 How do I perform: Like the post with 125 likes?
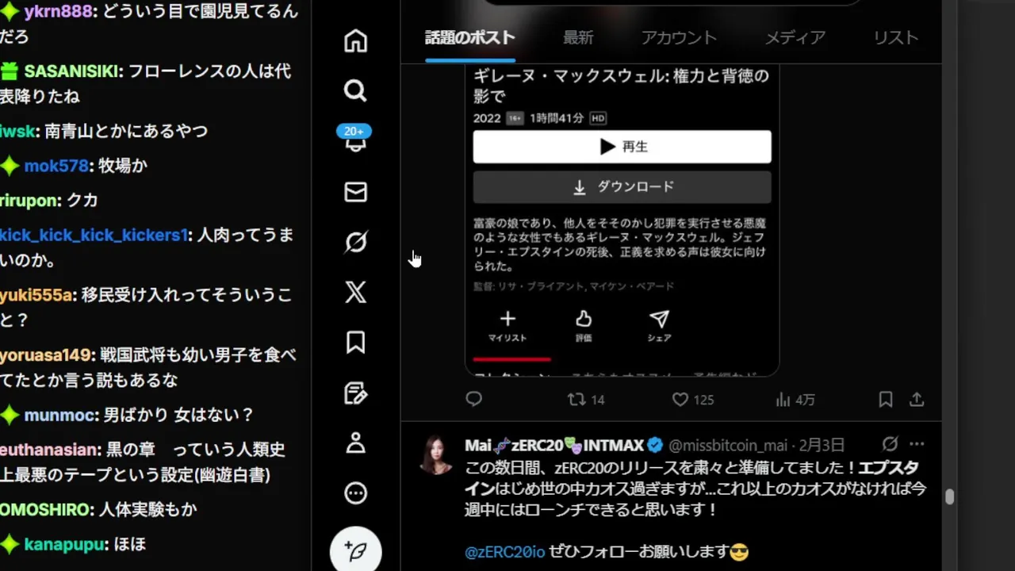tap(692, 400)
